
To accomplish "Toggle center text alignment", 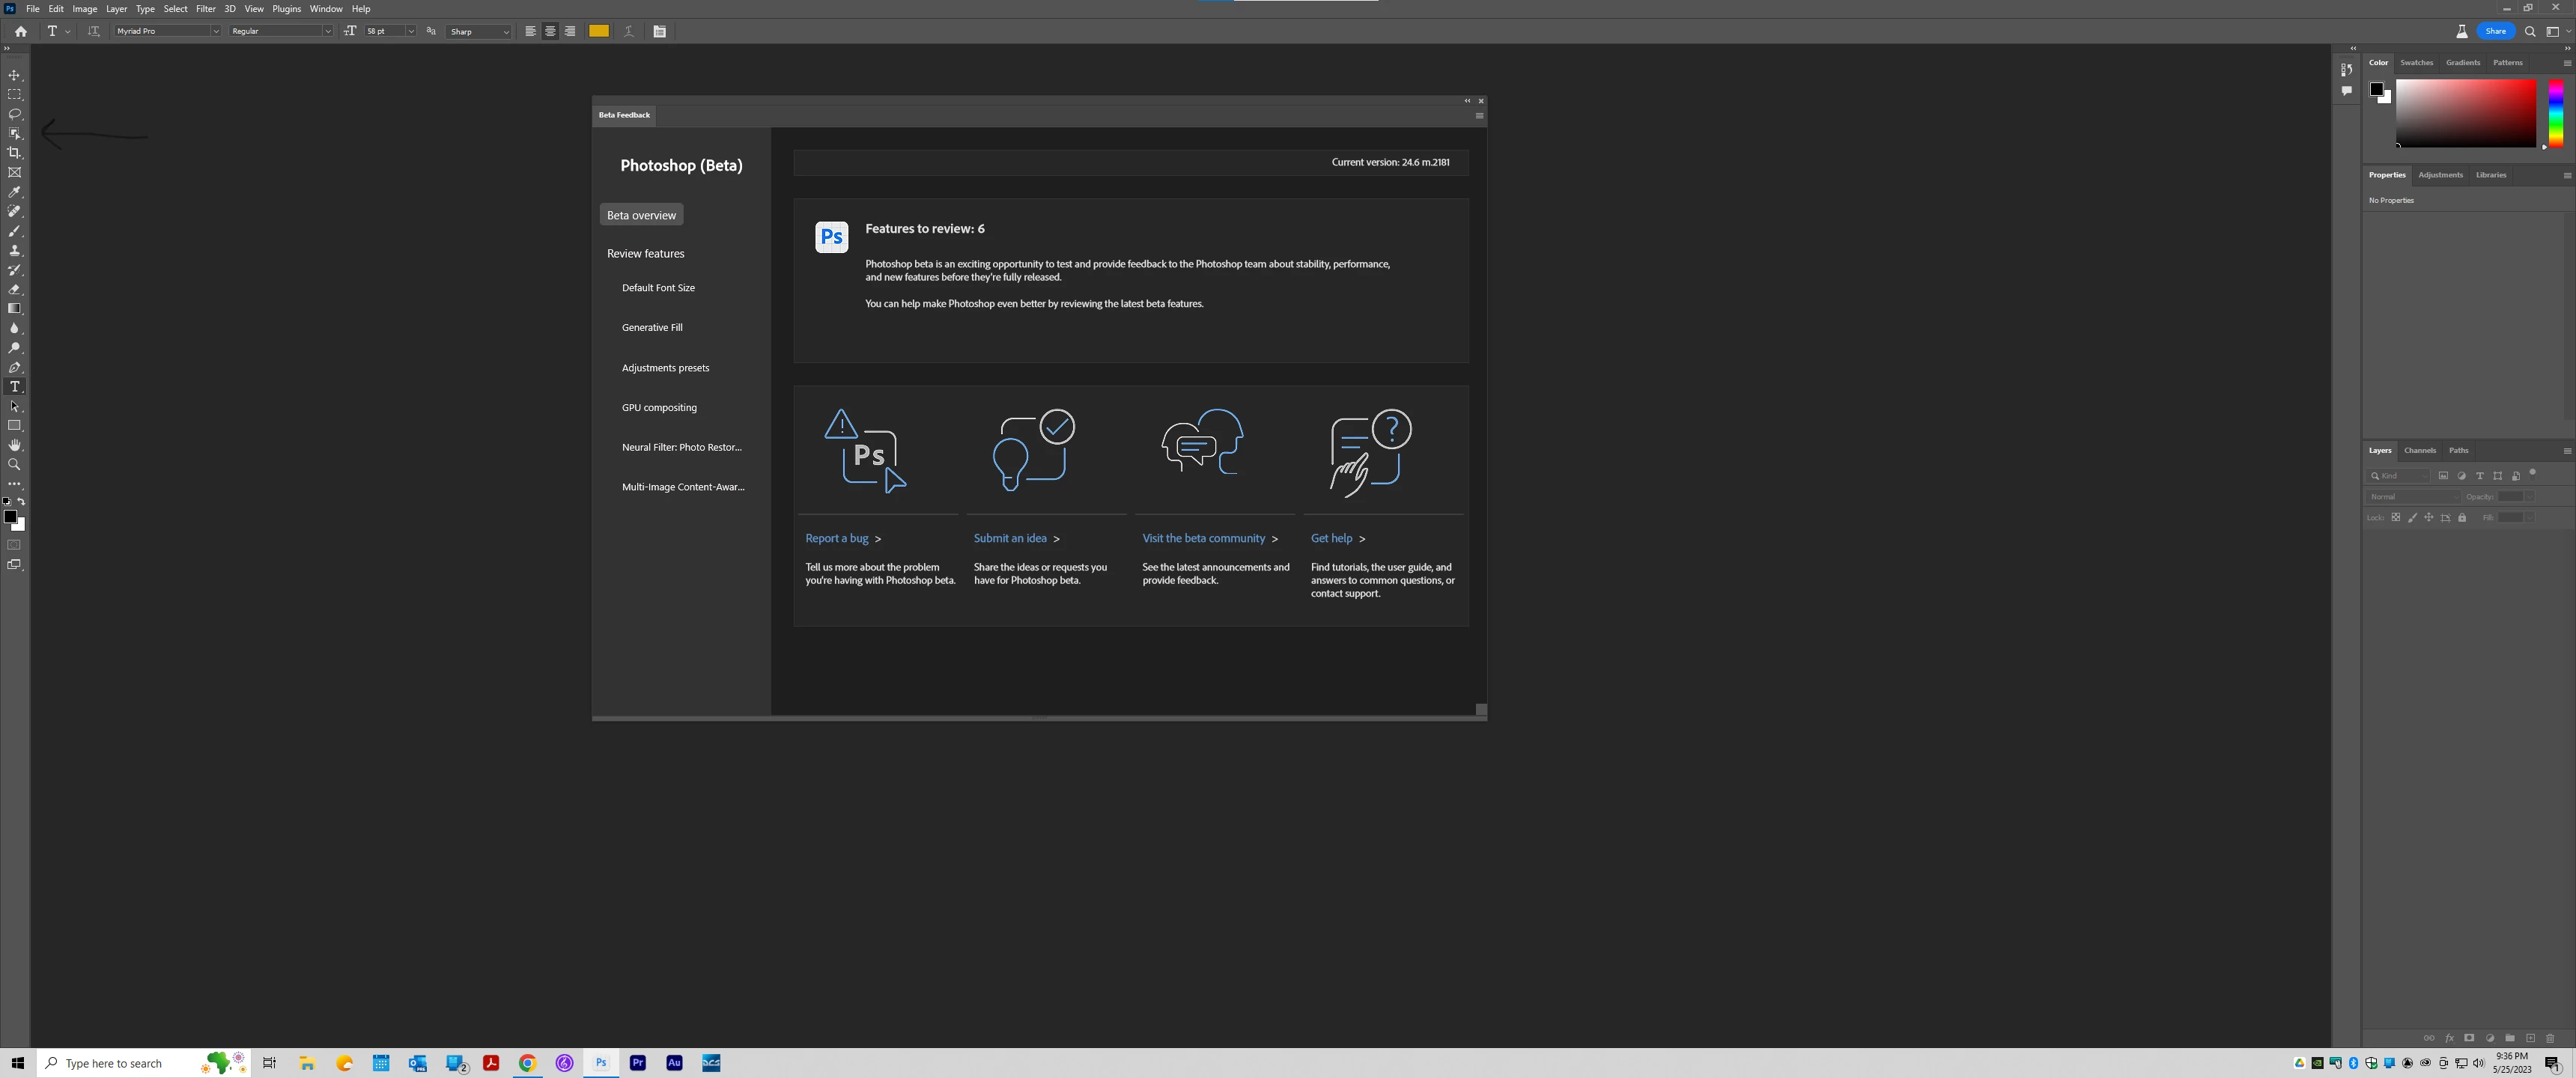I will [x=550, y=31].
